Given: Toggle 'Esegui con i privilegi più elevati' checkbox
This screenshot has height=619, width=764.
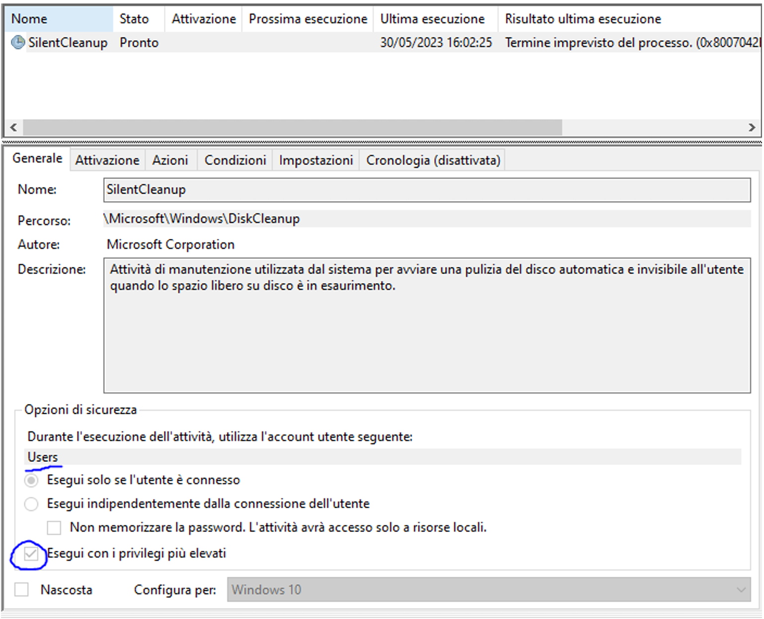Looking at the screenshot, I should coord(31,554).
